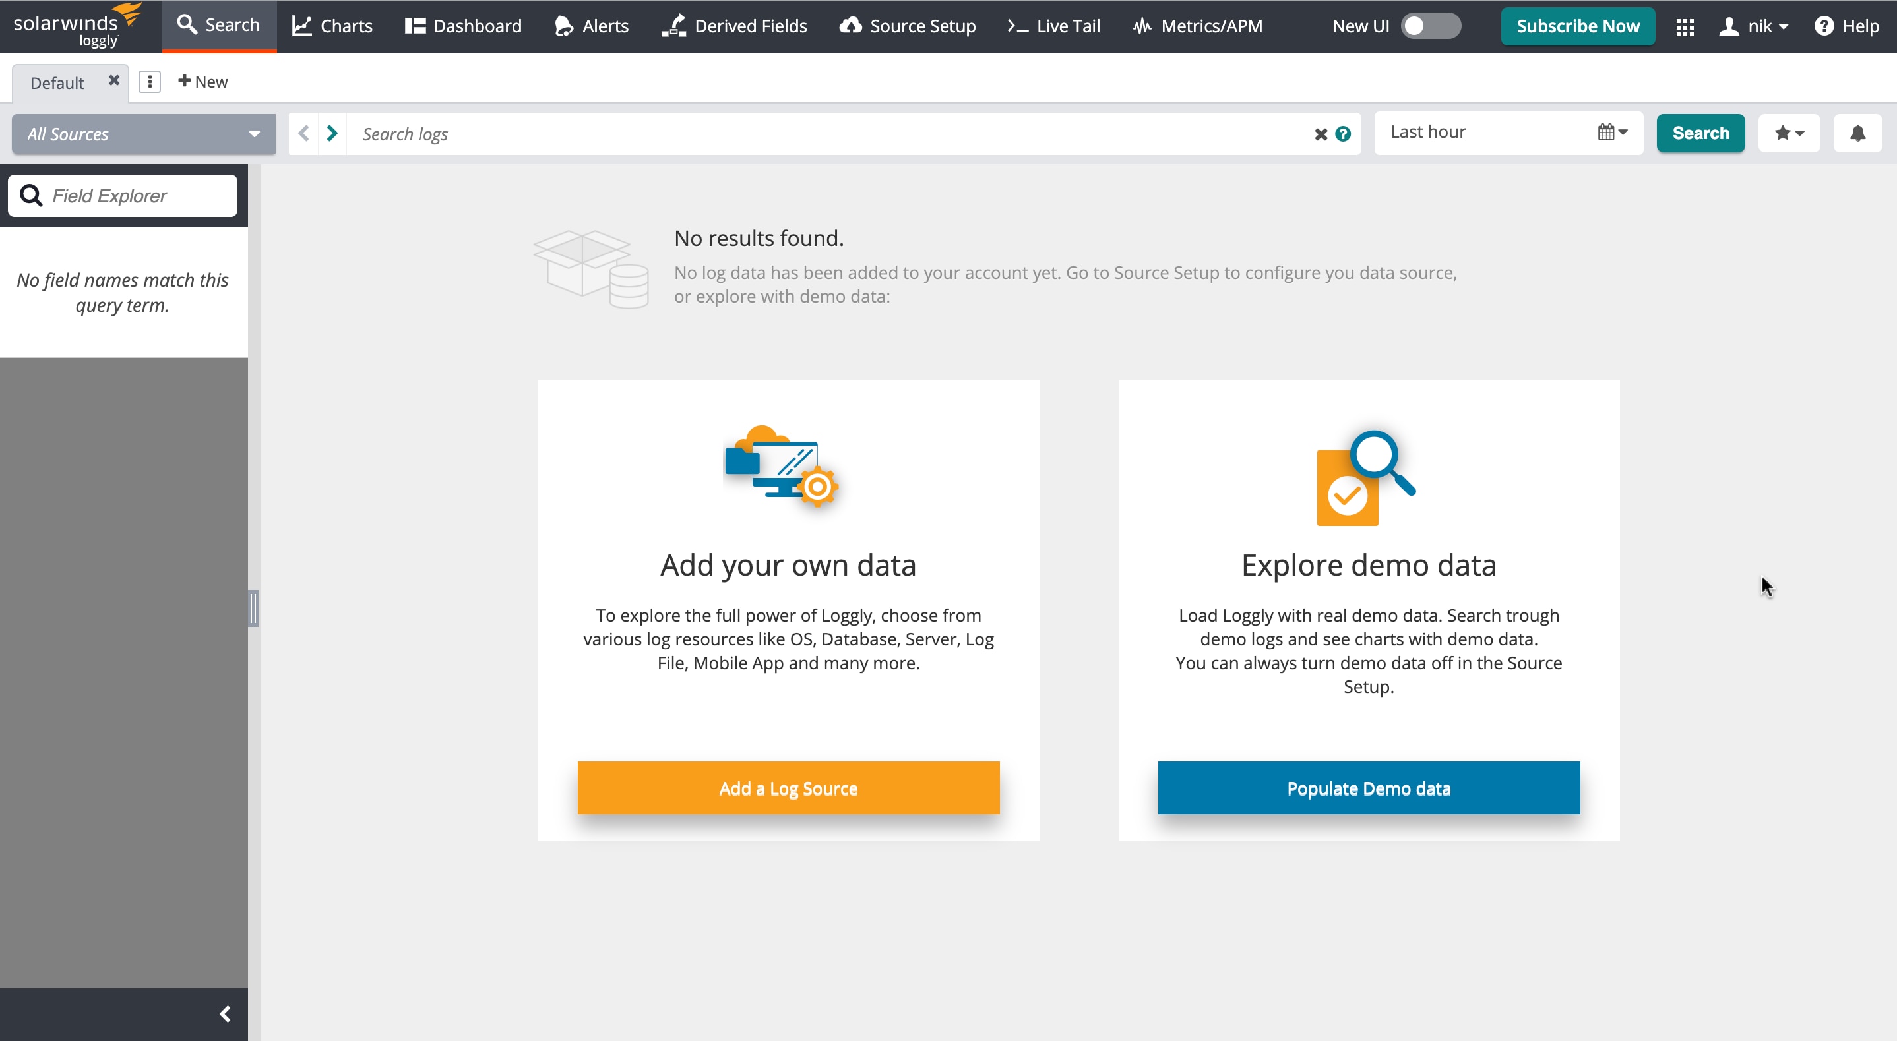Switch to Live Tail

click(1054, 26)
